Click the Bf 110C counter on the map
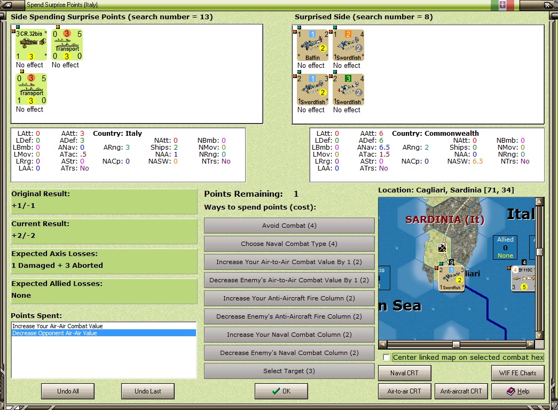558x410 pixels. pyautogui.click(x=523, y=279)
